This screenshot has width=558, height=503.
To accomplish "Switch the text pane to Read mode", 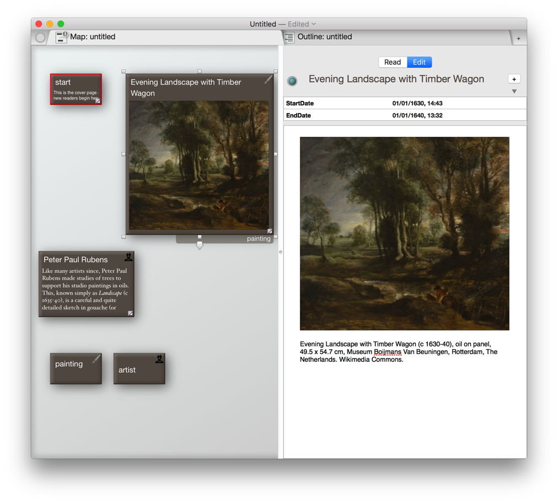I will (393, 62).
